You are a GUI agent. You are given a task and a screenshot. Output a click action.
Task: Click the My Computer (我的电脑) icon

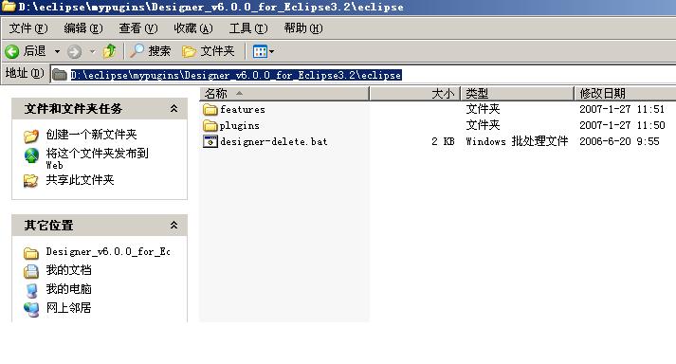(31, 290)
